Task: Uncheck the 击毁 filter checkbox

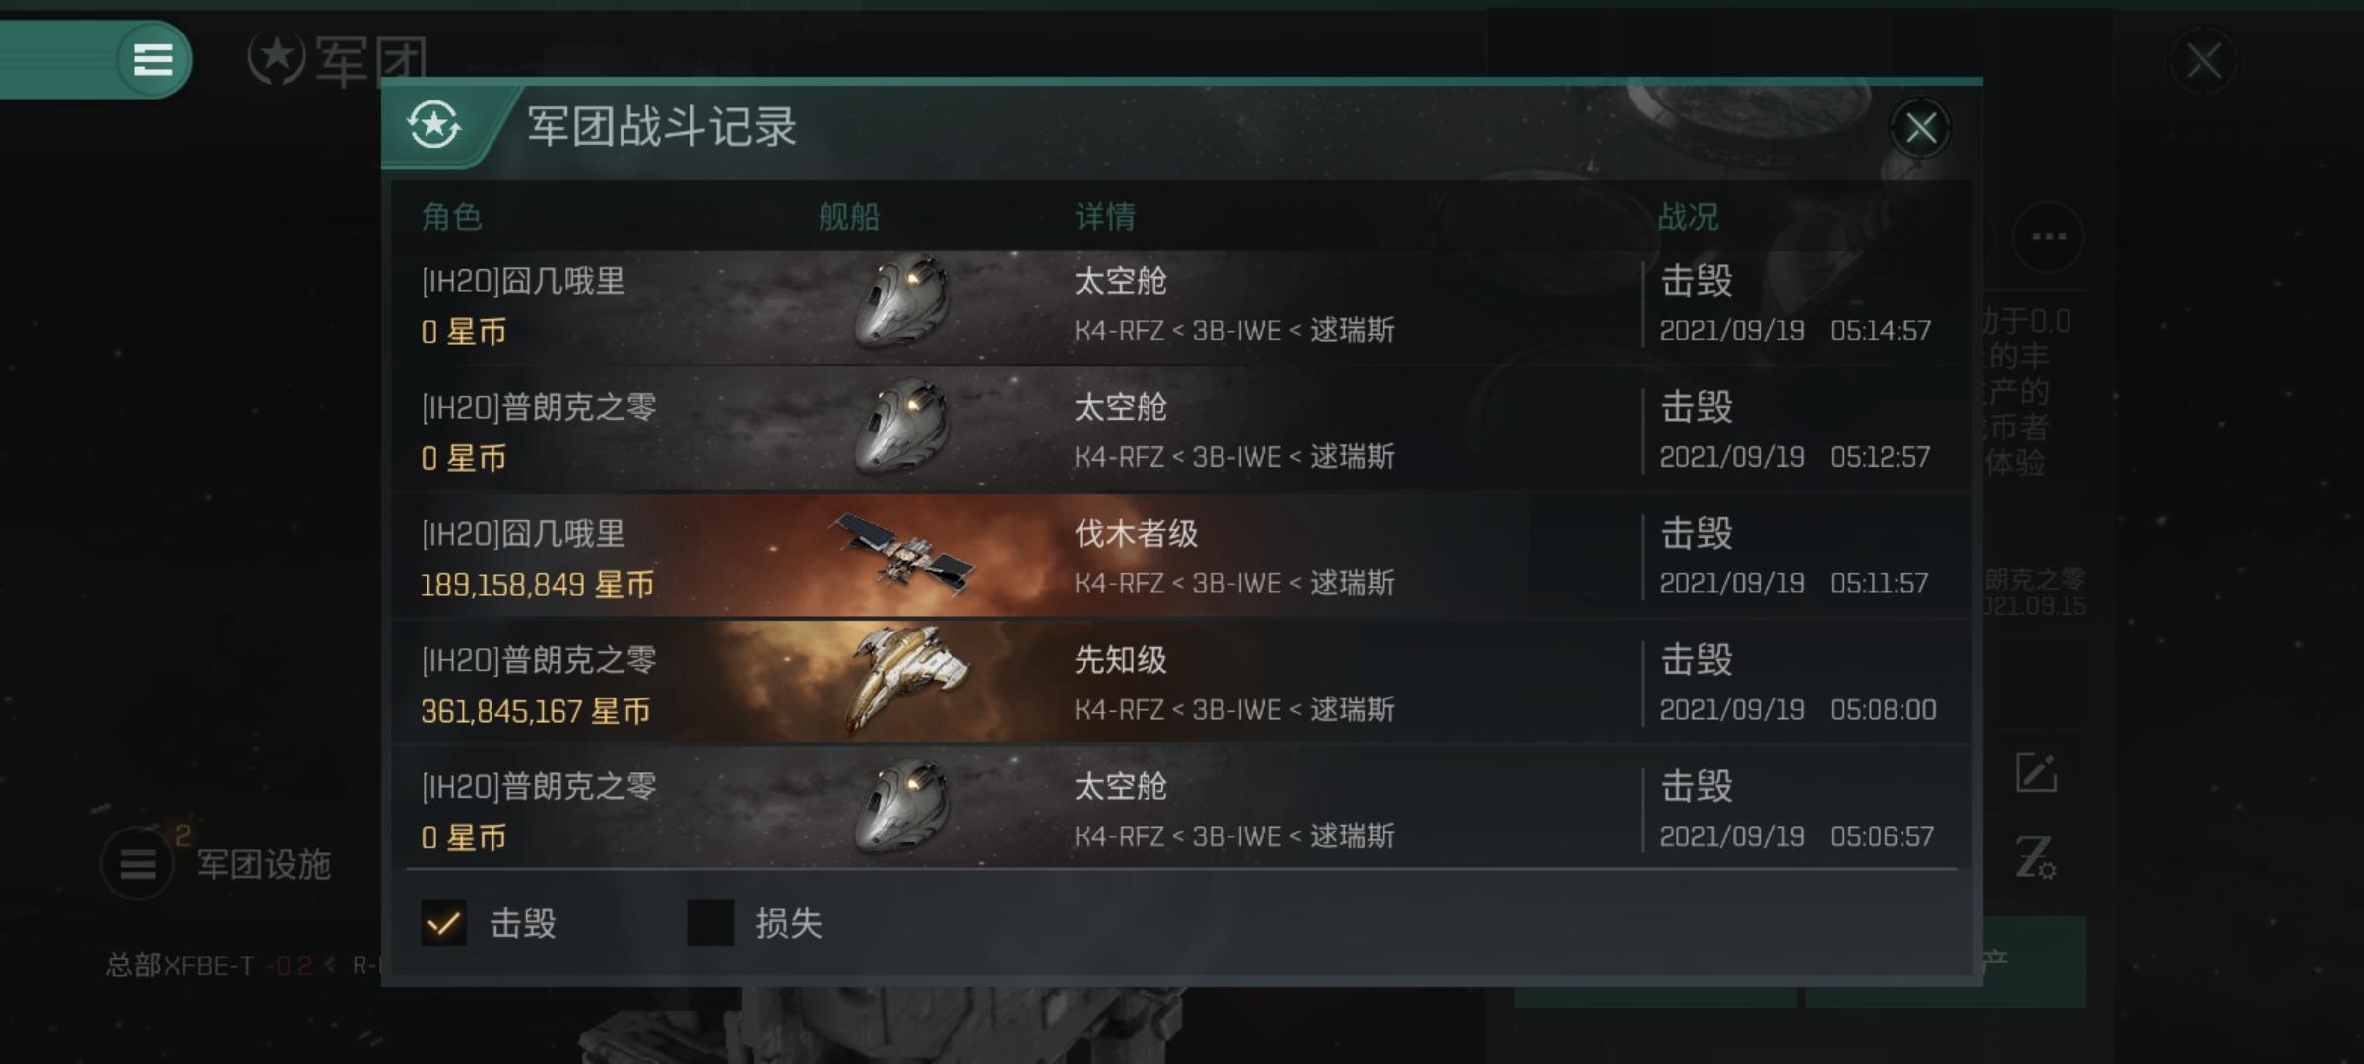Action: pyautogui.click(x=443, y=923)
